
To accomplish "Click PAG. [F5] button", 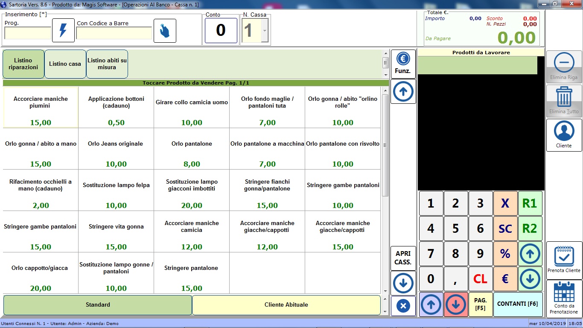I will point(481,305).
